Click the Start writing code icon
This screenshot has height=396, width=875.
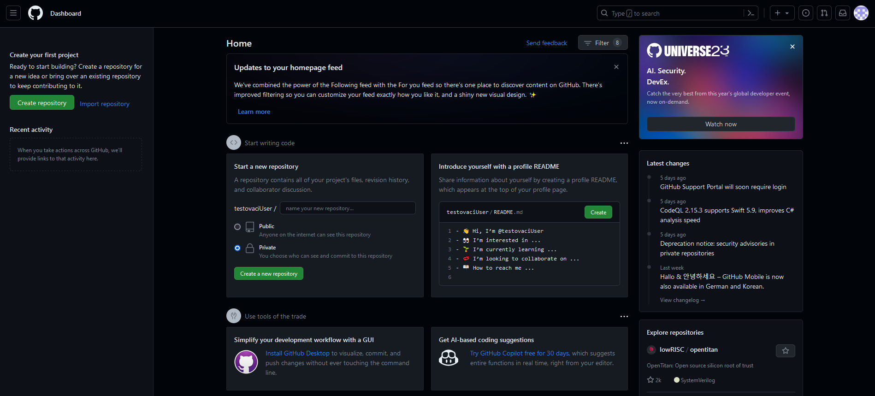coord(234,142)
